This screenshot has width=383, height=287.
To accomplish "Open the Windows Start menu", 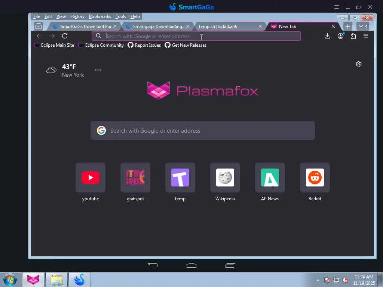I will (10, 280).
